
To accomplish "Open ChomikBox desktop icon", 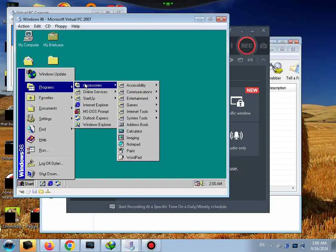I will (12, 218).
